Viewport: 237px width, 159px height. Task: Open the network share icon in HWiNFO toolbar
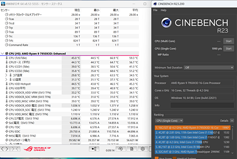click(94, 149)
